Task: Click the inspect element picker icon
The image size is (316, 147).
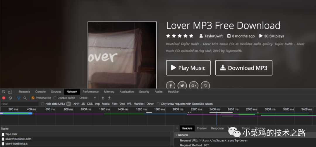Action: coord(4,92)
